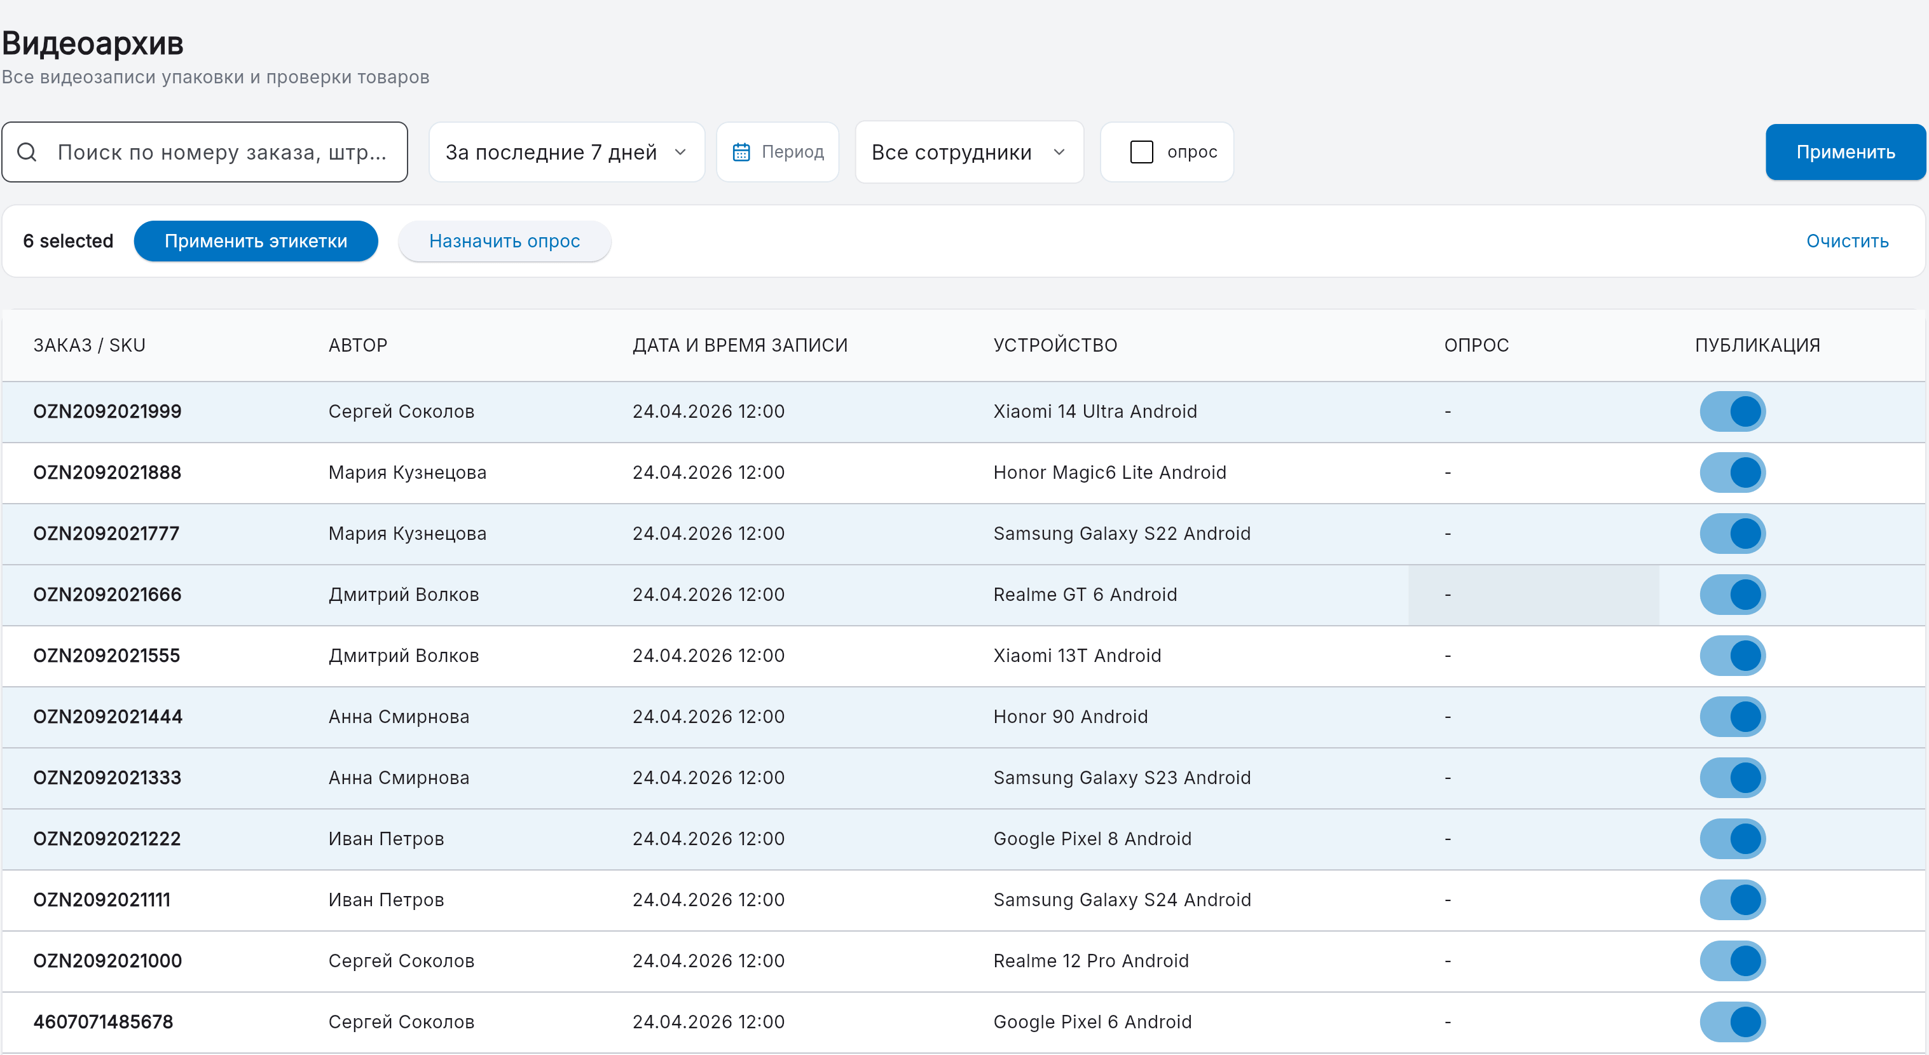The image size is (1929, 1055).
Task: Select order number OZN2092021222
Action: point(107,839)
